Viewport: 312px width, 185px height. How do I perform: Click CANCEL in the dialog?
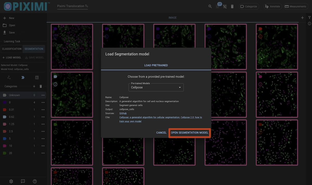(161, 133)
